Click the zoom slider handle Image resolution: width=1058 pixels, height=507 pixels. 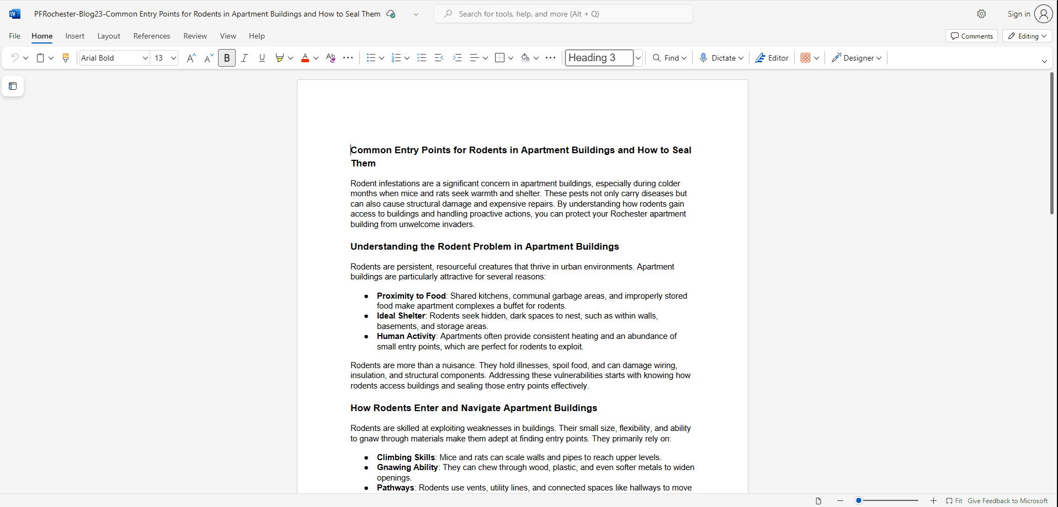(x=859, y=501)
